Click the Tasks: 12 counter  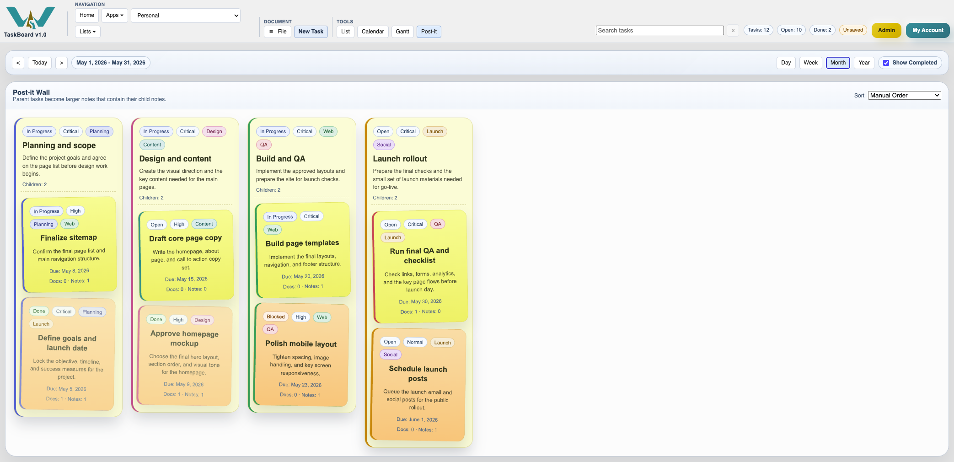click(x=758, y=30)
